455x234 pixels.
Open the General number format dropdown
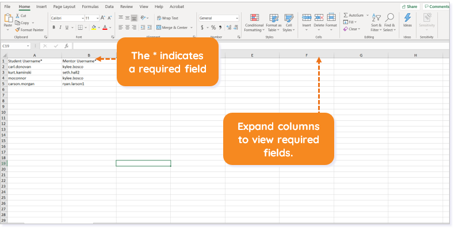237,18
